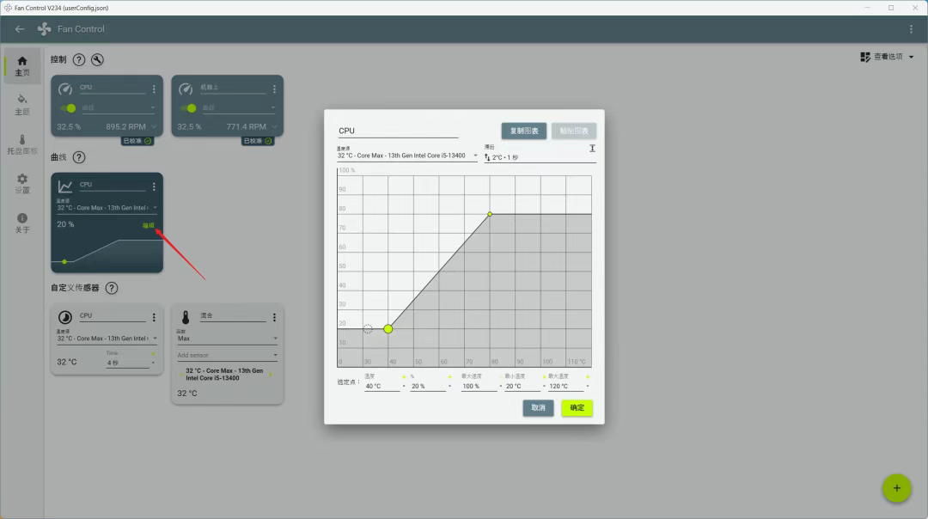928x519 pixels.
Task: Expand 曲线 dropdown on 机箱上 control card
Action: pyautogui.click(x=239, y=108)
